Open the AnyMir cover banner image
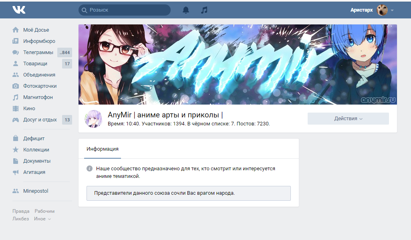The image size is (411, 240). click(x=238, y=65)
